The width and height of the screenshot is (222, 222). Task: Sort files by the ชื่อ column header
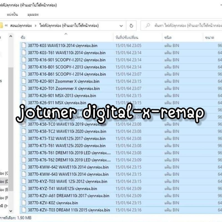(23, 37)
